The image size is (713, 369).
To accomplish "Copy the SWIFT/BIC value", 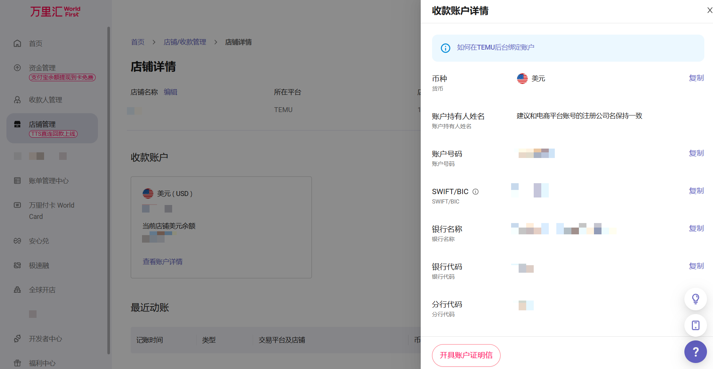I will pyautogui.click(x=696, y=191).
